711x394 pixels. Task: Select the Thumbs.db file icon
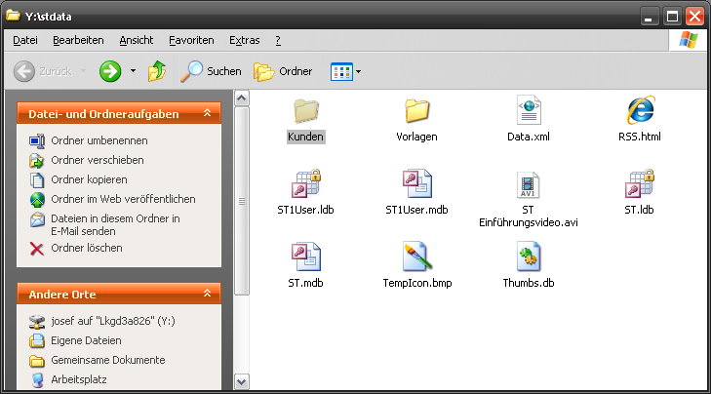tap(529, 256)
